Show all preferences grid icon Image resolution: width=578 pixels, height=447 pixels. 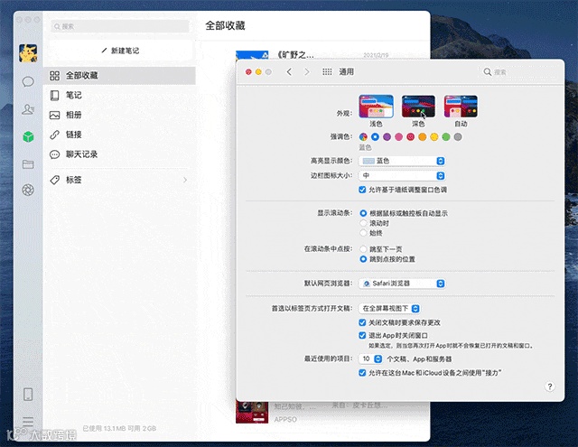point(327,72)
